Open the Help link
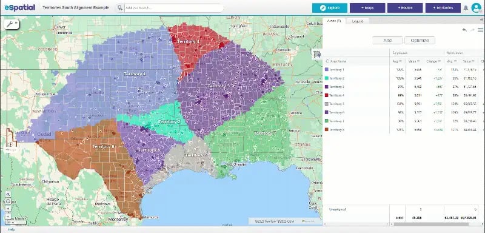Screen dimensions: 485x233 pos(12,229)
